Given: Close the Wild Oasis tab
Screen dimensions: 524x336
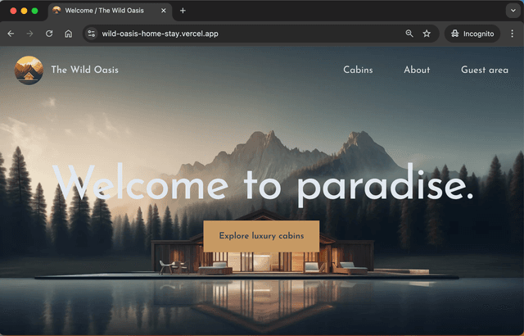Looking at the screenshot, I should click(164, 11).
